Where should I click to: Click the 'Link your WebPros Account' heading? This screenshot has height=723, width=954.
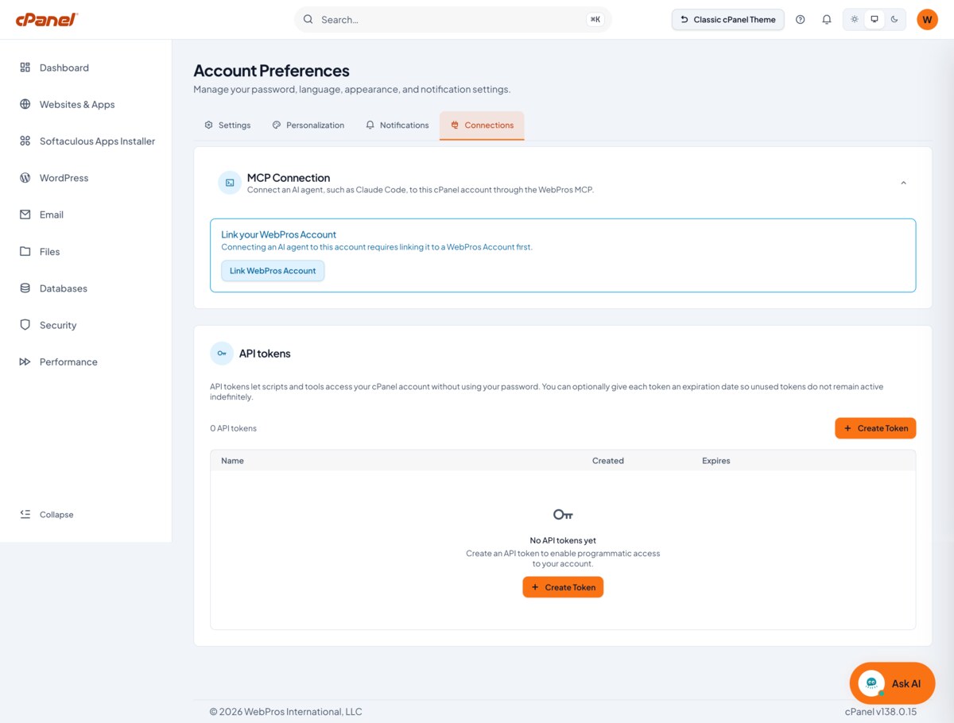[x=278, y=234]
